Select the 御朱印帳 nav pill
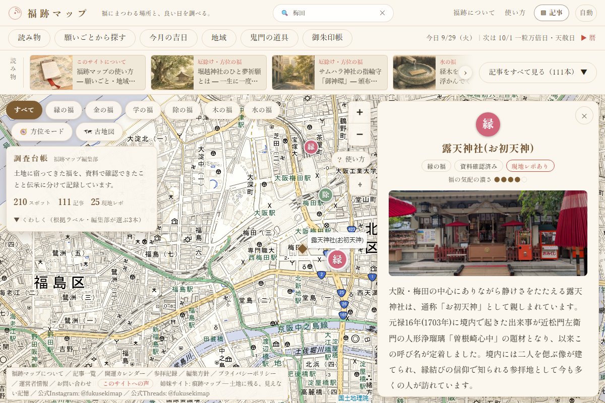 327,38
